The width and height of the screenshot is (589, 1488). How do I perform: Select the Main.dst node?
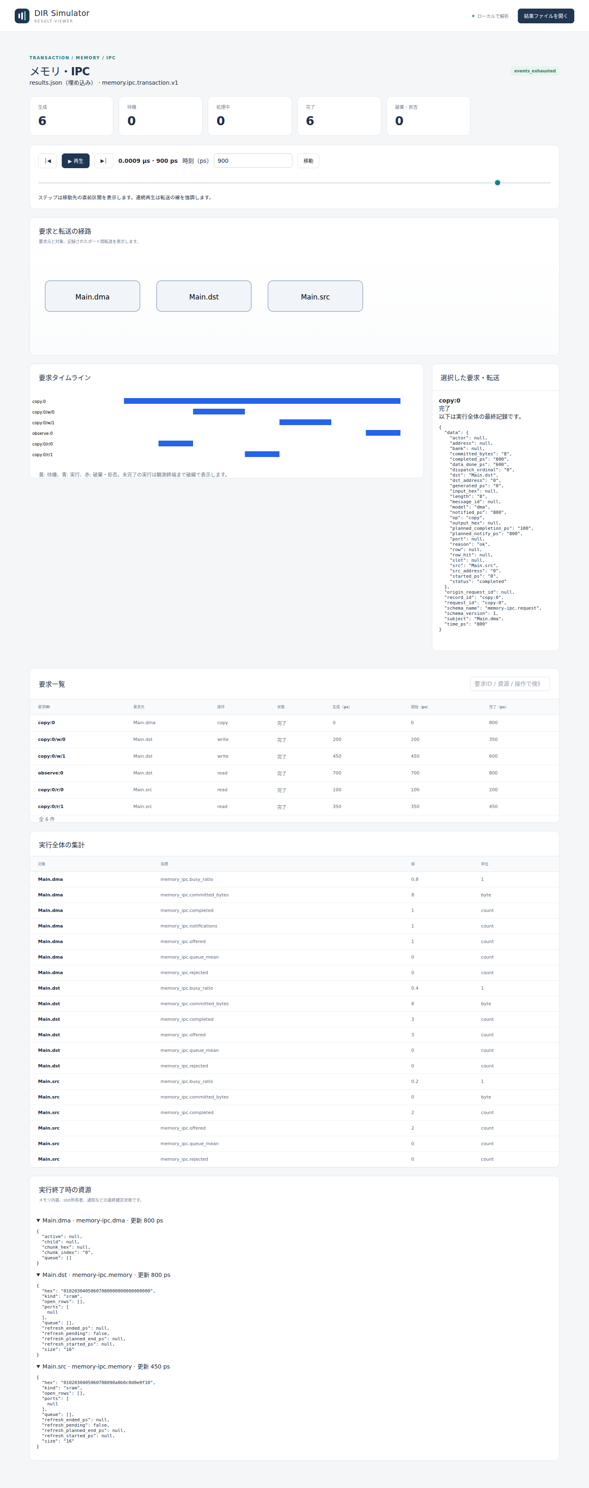point(204,296)
